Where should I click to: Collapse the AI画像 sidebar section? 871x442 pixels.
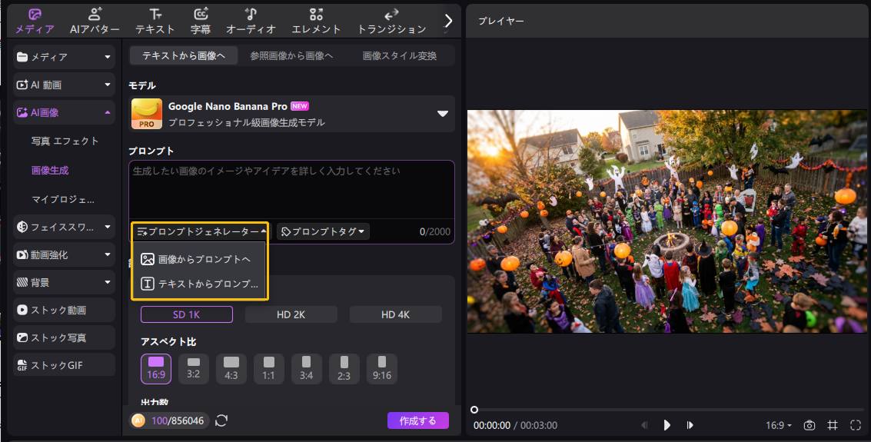pos(64,112)
